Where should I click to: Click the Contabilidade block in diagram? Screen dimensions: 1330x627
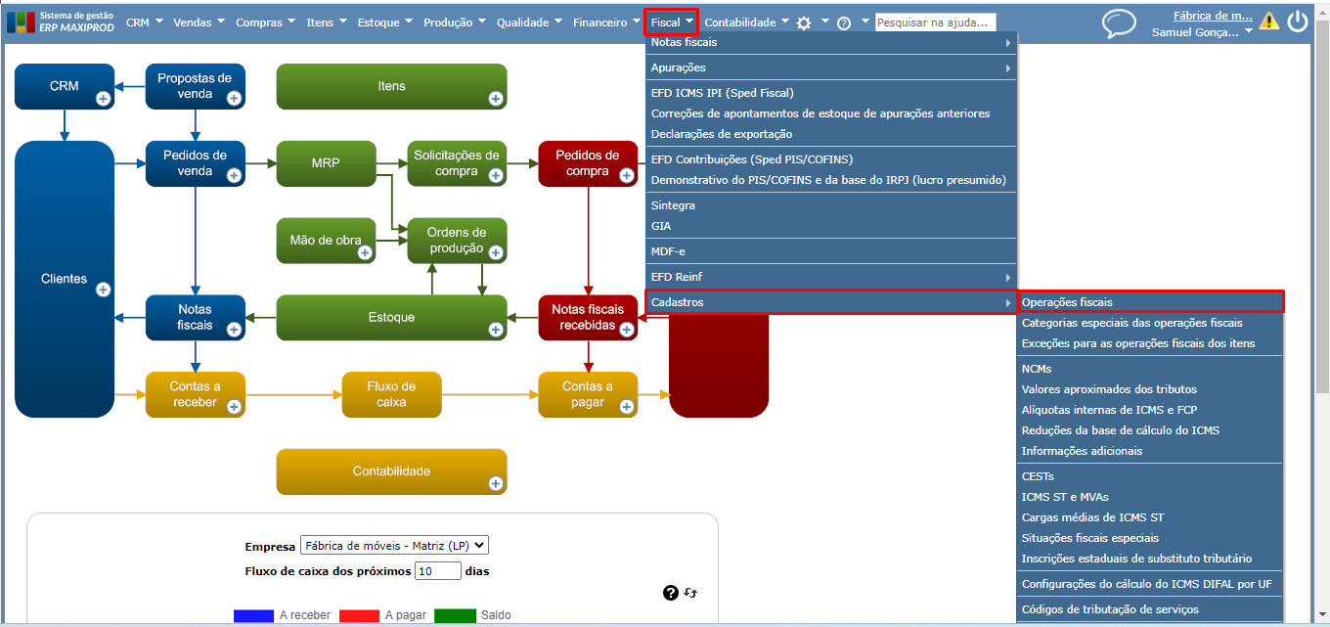coord(391,471)
